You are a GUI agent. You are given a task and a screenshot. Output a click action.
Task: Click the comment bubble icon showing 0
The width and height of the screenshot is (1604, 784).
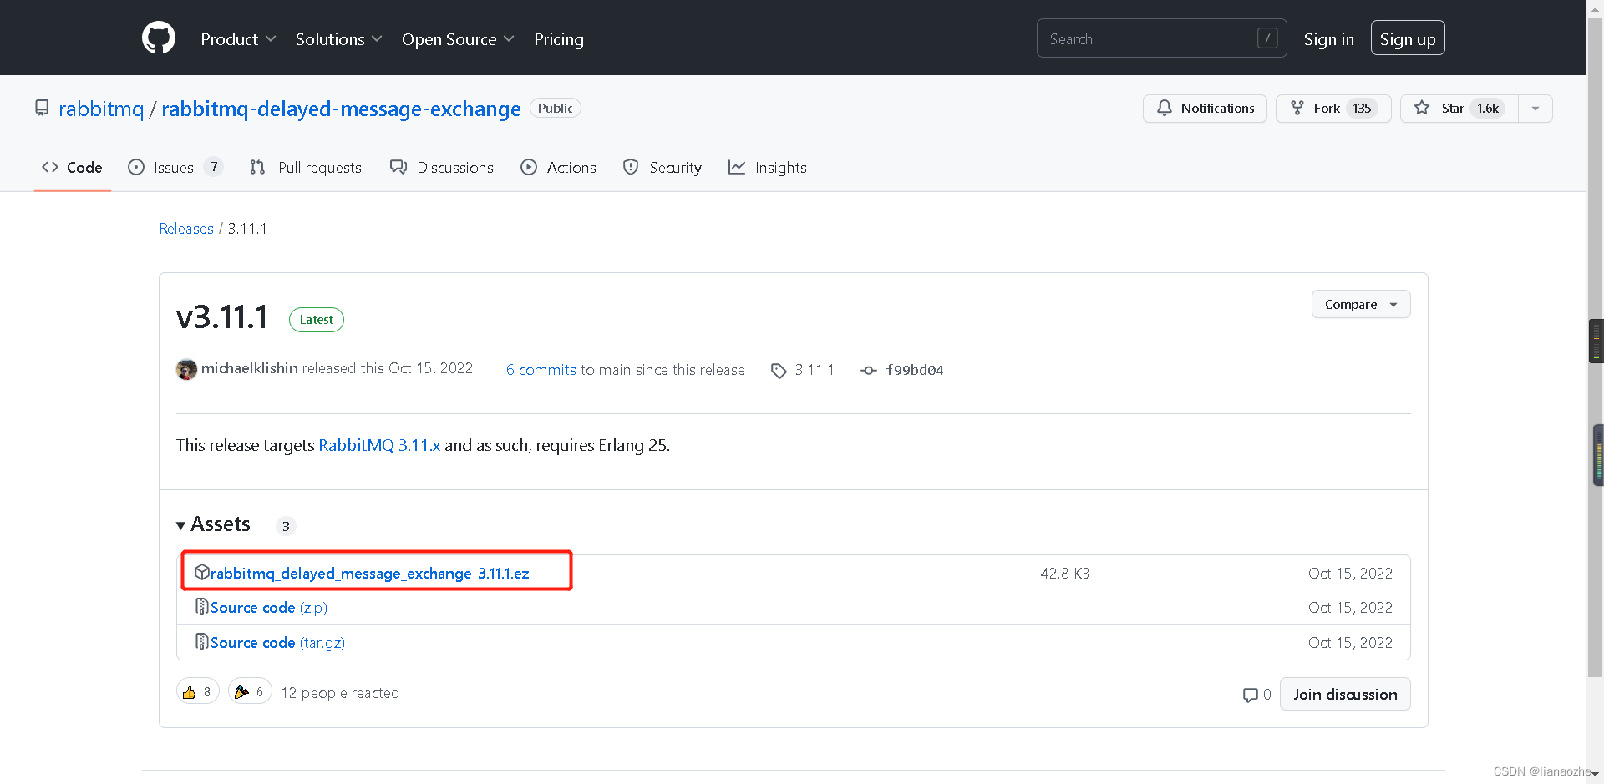click(1250, 695)
